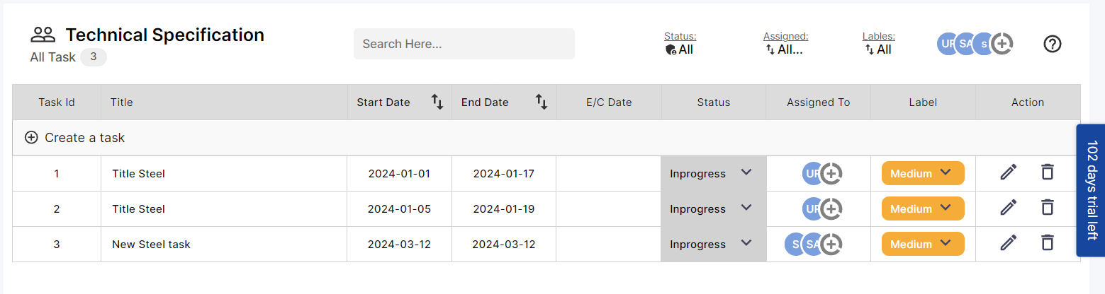
Task: Focus the Search Here input field
Action: (464, 44)
